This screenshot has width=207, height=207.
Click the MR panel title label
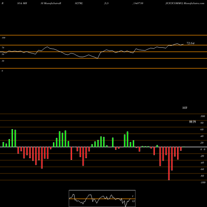pos(185,108)
